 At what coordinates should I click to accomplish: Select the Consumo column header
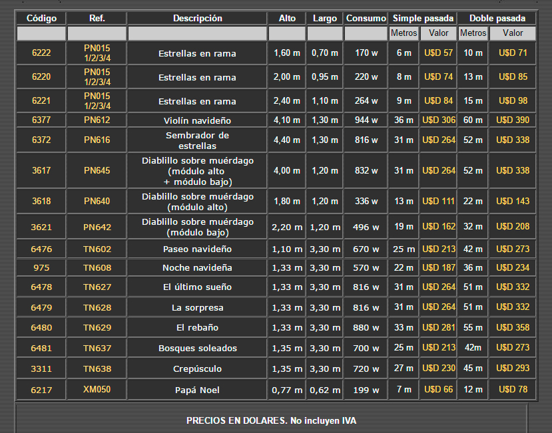[366, 19]
